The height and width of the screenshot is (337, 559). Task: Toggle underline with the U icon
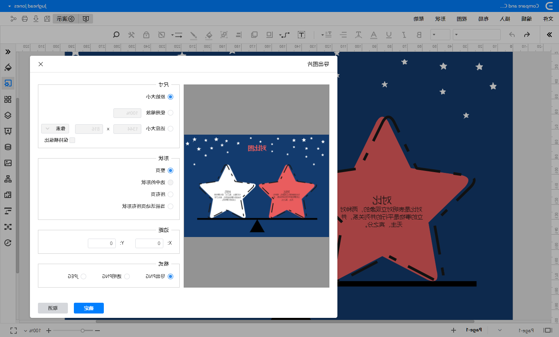click(389, 35)
